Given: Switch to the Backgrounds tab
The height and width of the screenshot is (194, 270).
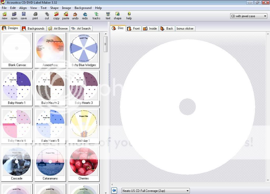Looking at the screenshot, I should click(x=33, y=28).
